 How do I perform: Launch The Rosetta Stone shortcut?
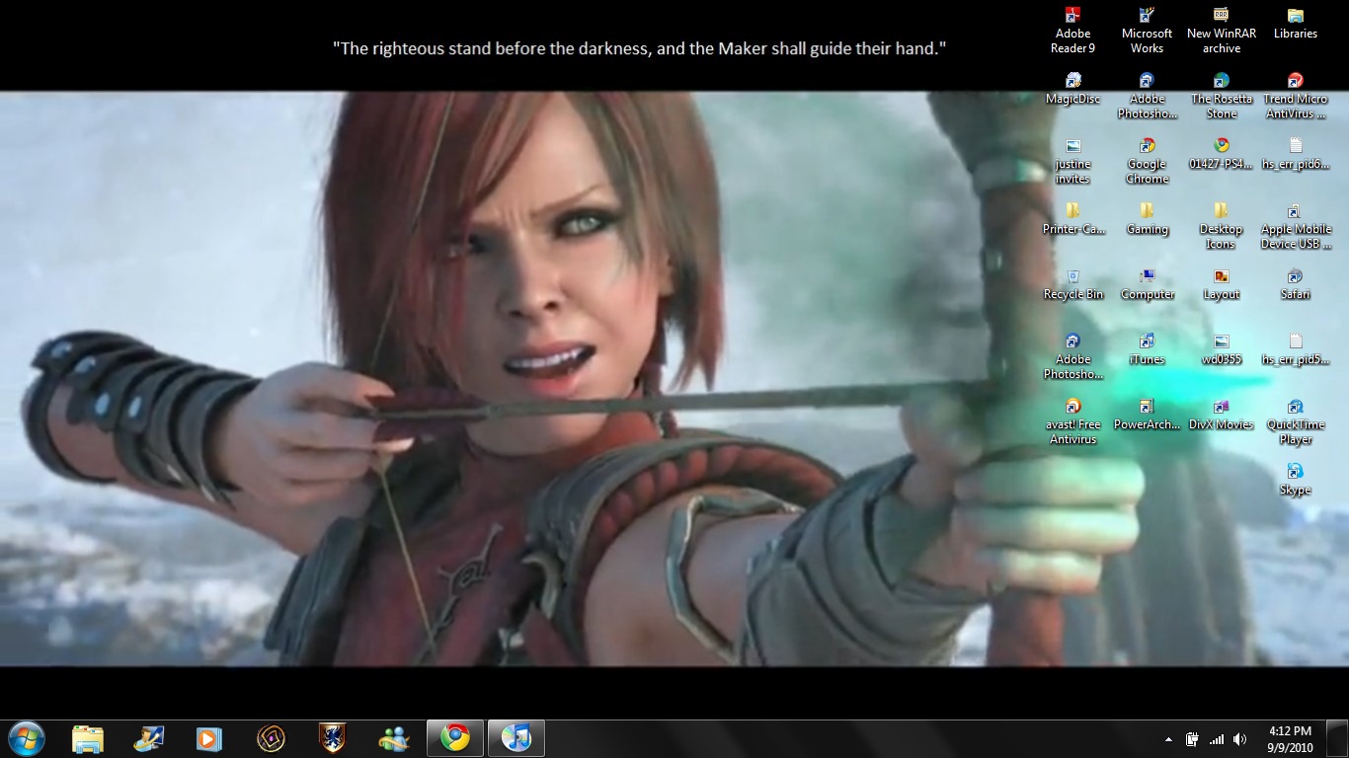1222,95
